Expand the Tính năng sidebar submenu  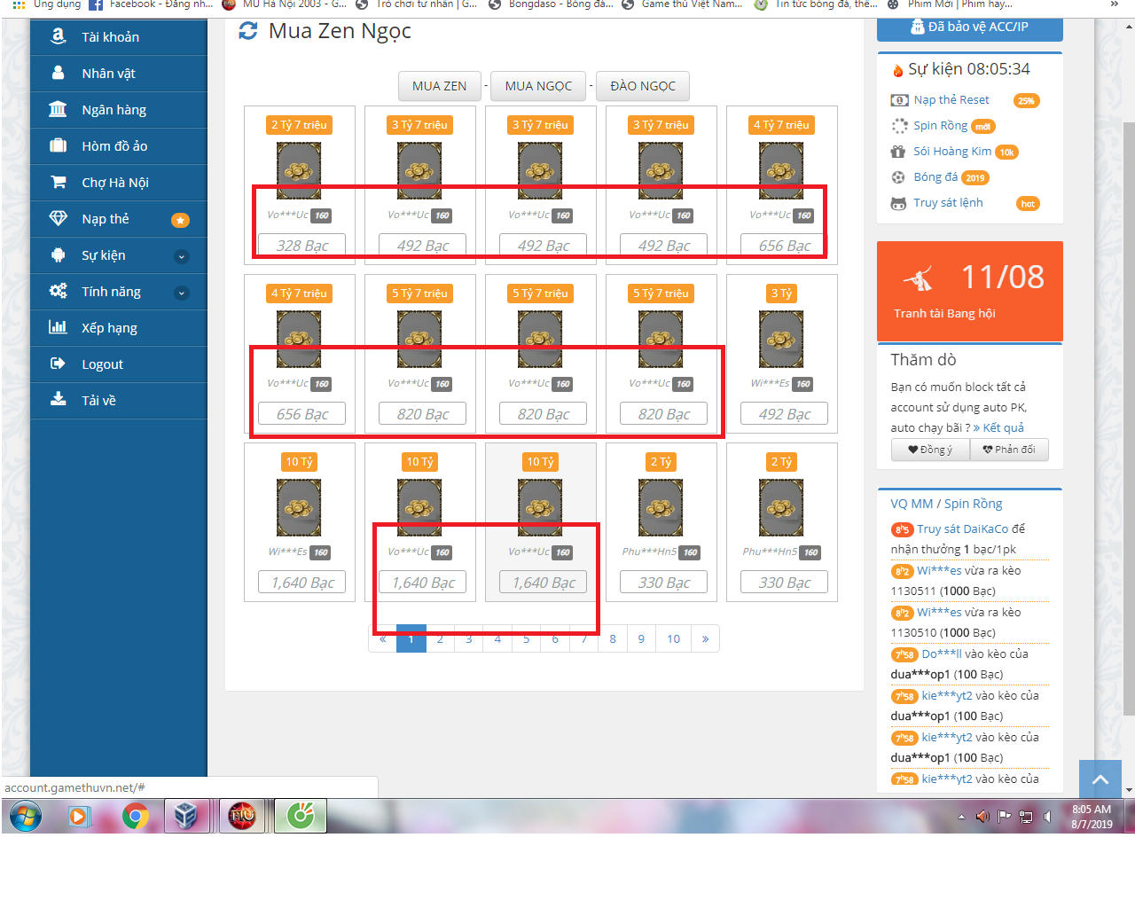click(x=182, y=293)
